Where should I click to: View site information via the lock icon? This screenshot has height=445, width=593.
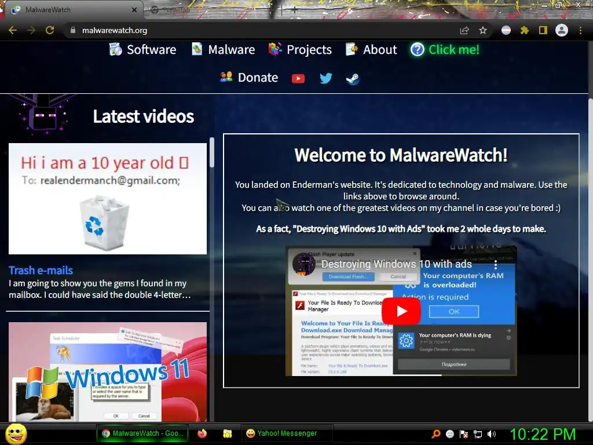point(73,30)
